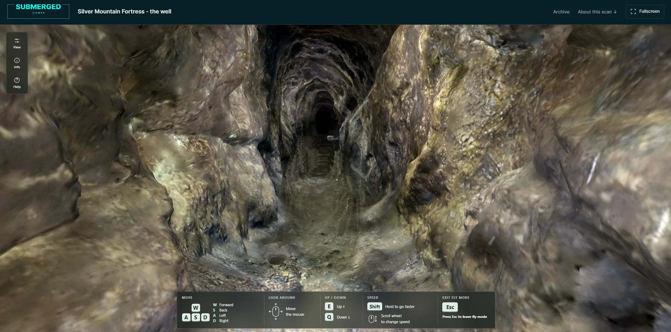Click the SPEED section heading
The width and height of the screenshot is (671, 332).
373,298
